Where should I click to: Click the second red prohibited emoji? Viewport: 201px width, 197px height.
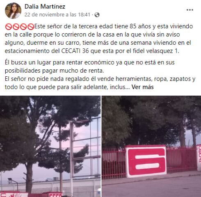click(16, 27)
